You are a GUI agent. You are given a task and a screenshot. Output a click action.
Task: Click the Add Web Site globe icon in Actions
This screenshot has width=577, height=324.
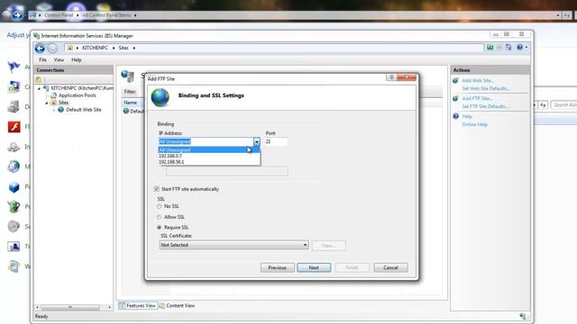click(x=455, y=80)
